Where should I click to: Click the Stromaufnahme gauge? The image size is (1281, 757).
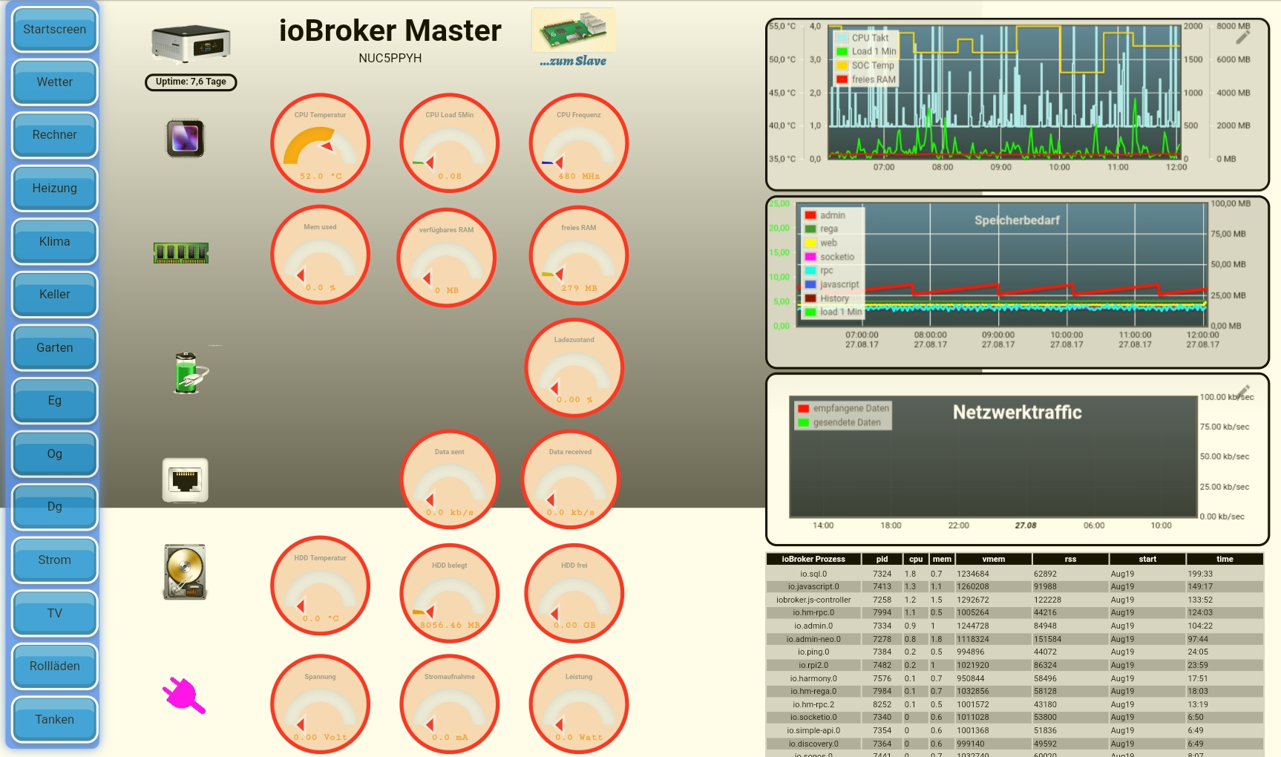pyautogui.click(x=450, y=704)
